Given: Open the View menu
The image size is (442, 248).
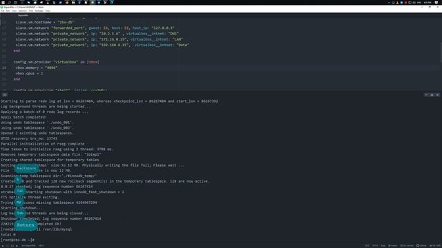Looking at the screenshot, I should [x=14, y=11].
